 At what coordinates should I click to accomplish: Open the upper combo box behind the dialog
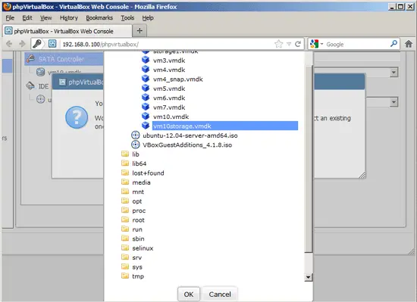pos(393,72)
